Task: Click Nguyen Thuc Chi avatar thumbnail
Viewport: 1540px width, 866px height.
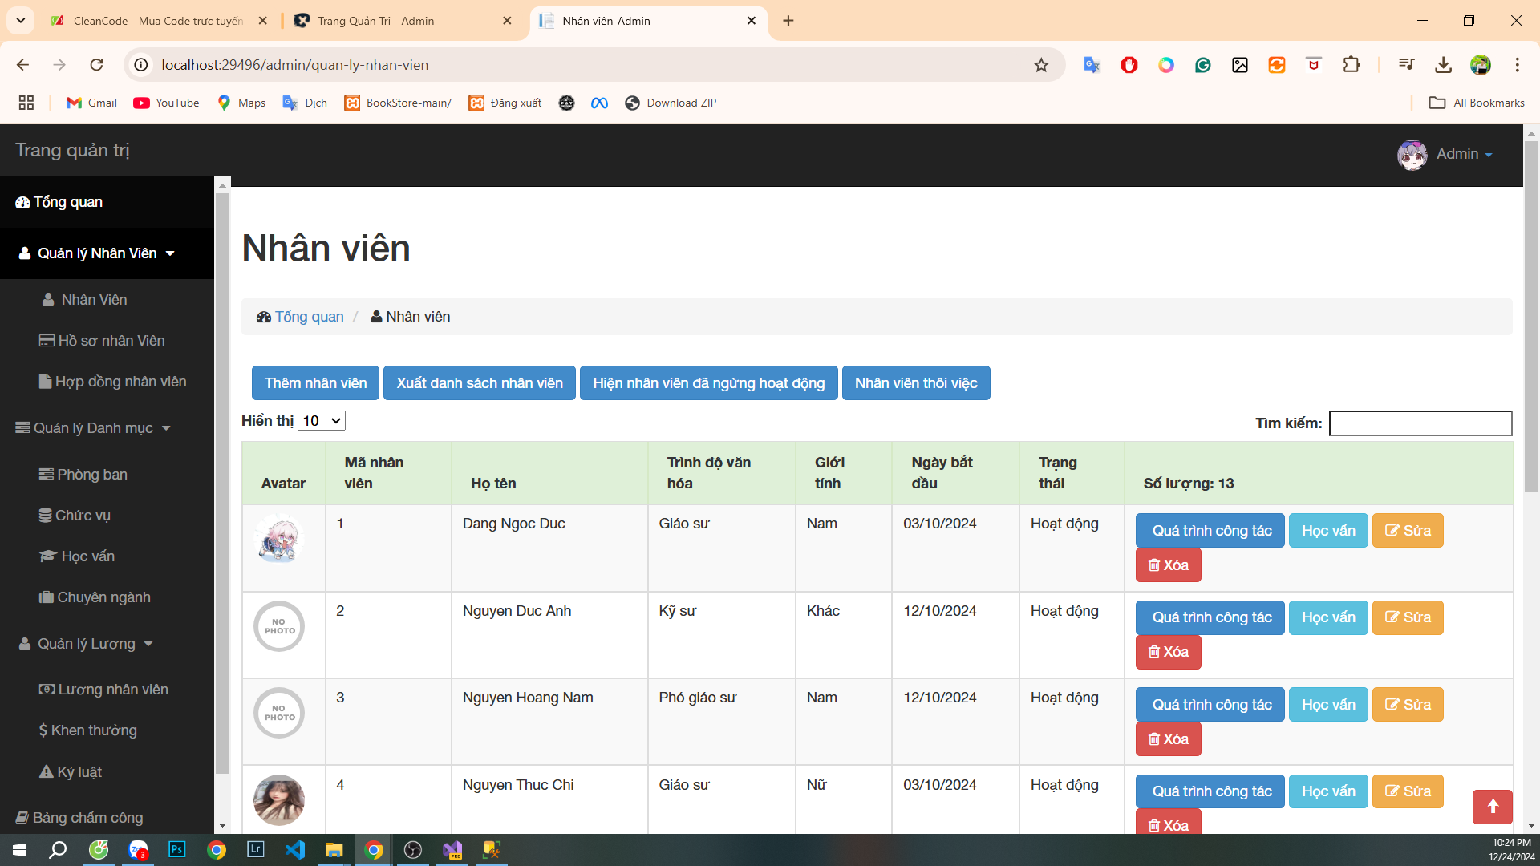Action: pyautogui.click(x=279, y=800)
